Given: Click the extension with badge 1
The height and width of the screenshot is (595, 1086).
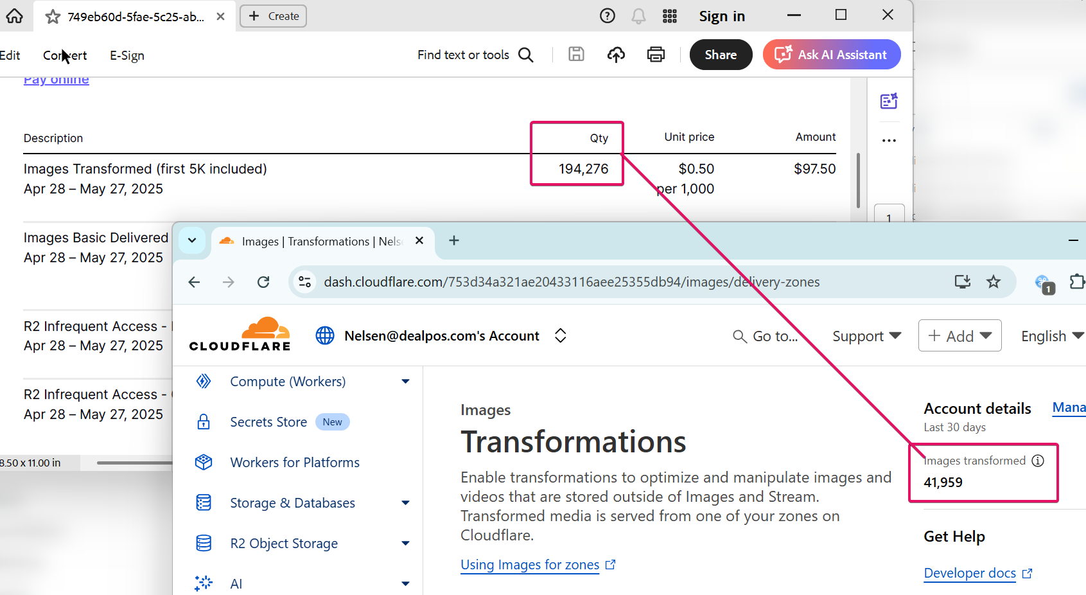Looking at the screenshot, I should coord(1044,283).
